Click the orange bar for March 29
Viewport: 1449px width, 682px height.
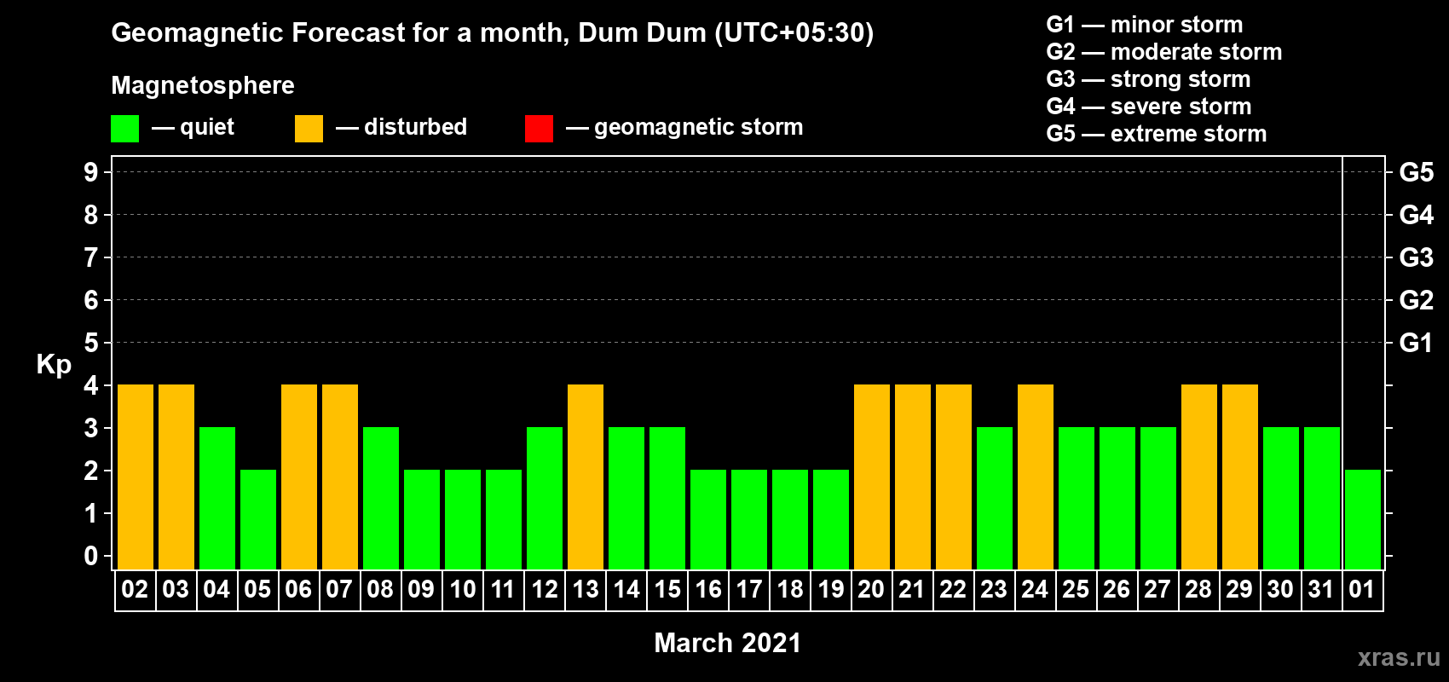click(1240, 477)
